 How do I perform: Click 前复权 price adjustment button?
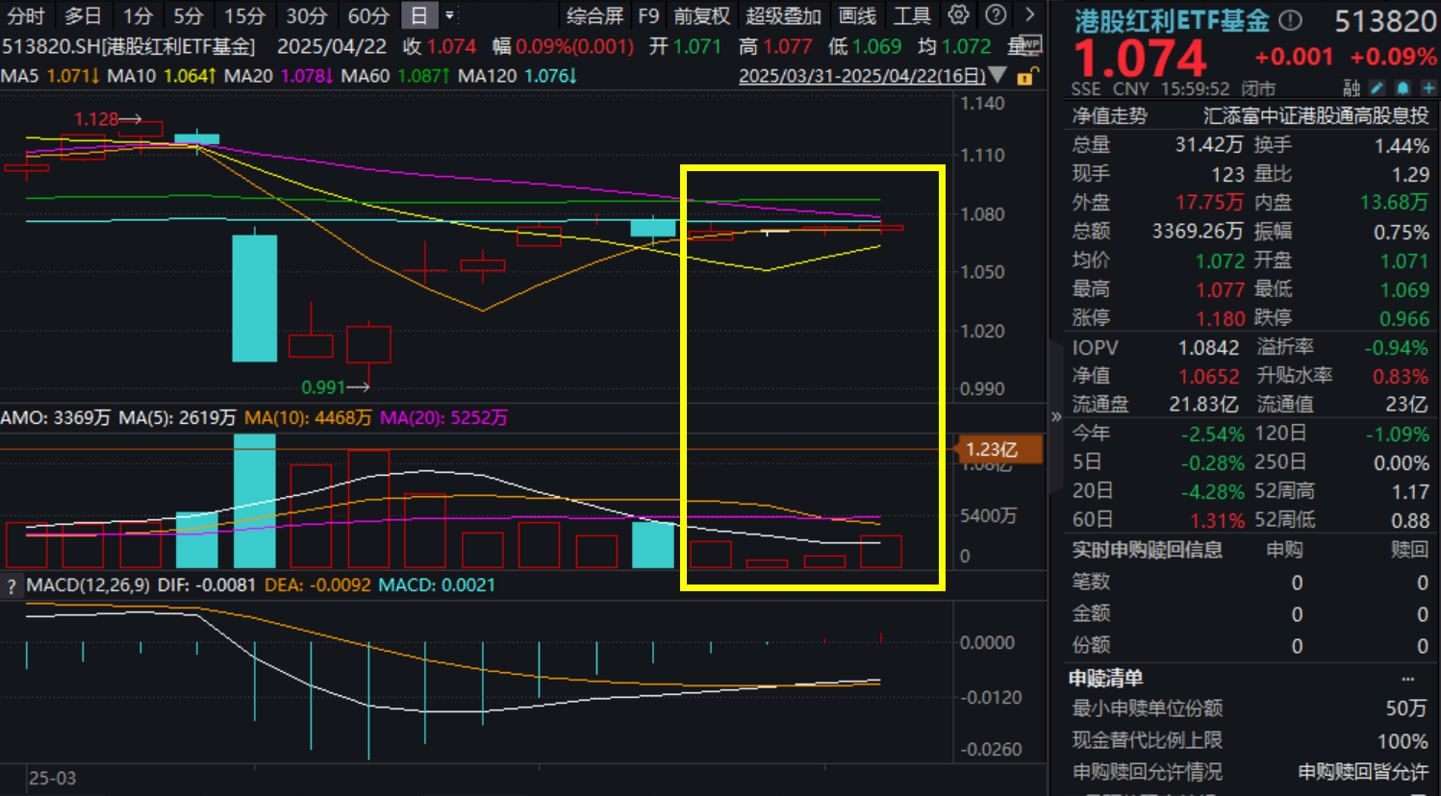tap(702, 15)
